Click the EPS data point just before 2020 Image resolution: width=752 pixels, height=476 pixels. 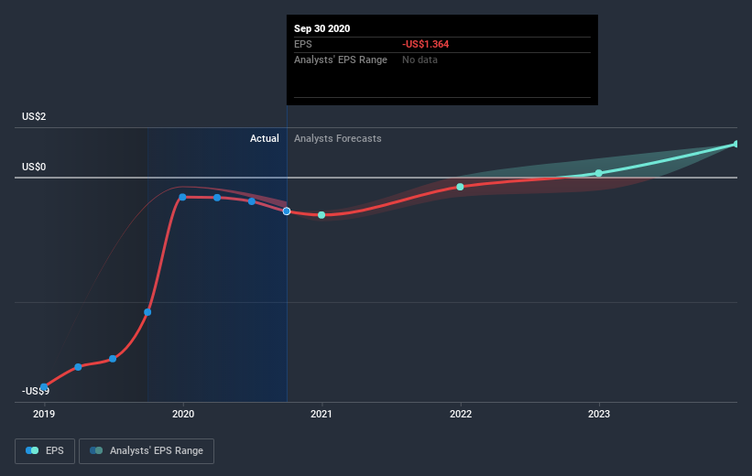pyautogui.click(x=147, y=312)
